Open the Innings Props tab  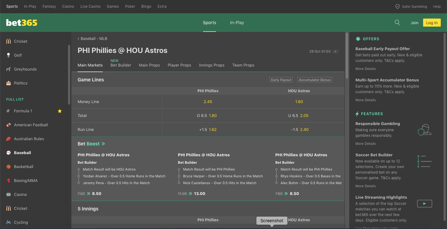(212, 65)
